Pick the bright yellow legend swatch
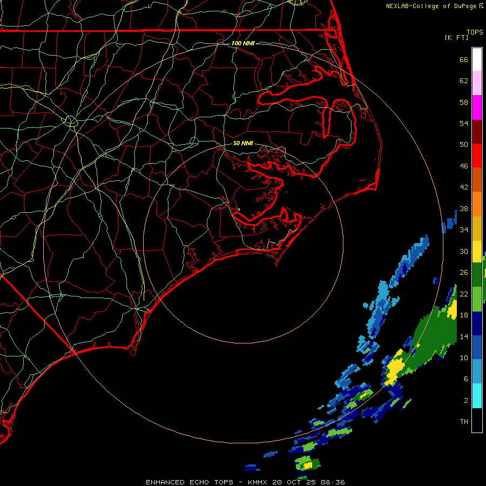Viewport: 486px width, 486px height. click(477, 251)
